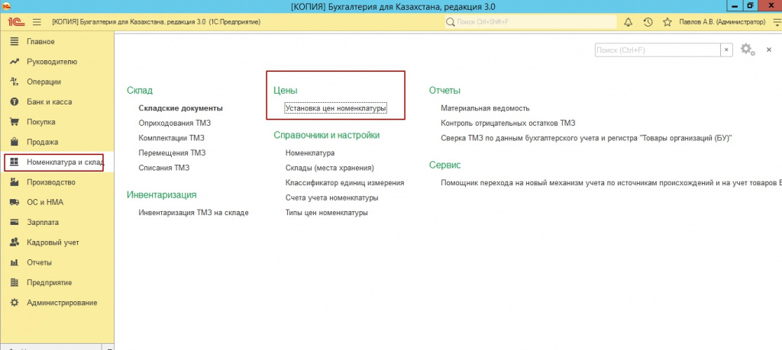Open Счета учета номенклатуры
This screenshot has height=350, width=782.
click(x=331, y=197)
